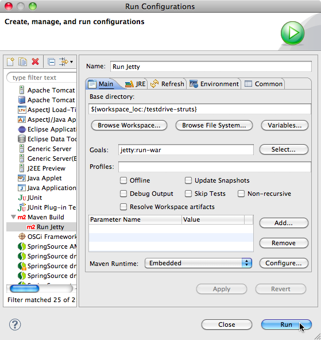Click the Profiles input field
This screenshot has height=340, width=321.
pos(215,167)
